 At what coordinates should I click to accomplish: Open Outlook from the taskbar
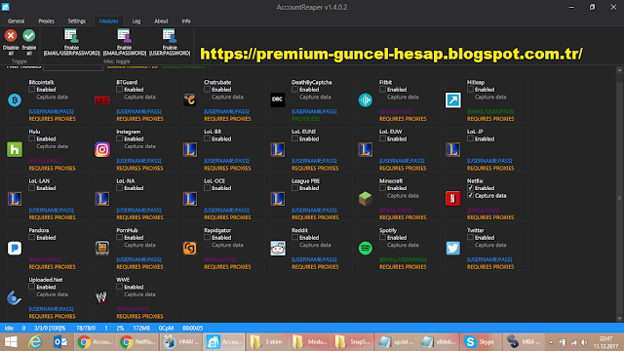click(60, 342)
